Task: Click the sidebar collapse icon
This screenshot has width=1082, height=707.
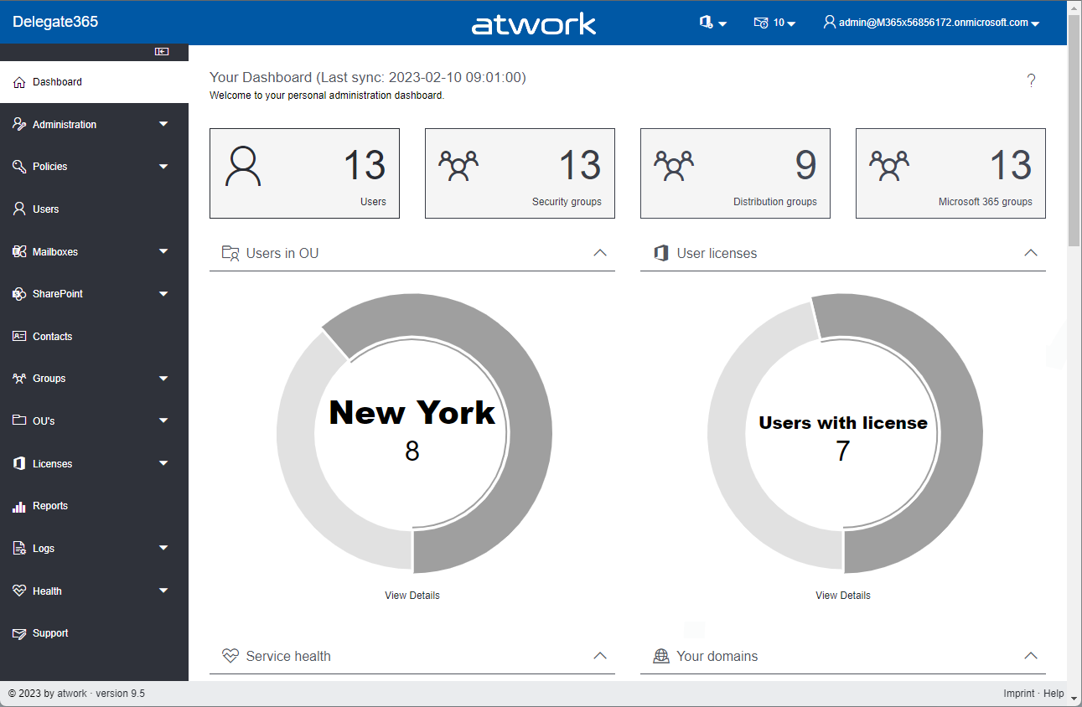Action: click(x=162, y=52)
